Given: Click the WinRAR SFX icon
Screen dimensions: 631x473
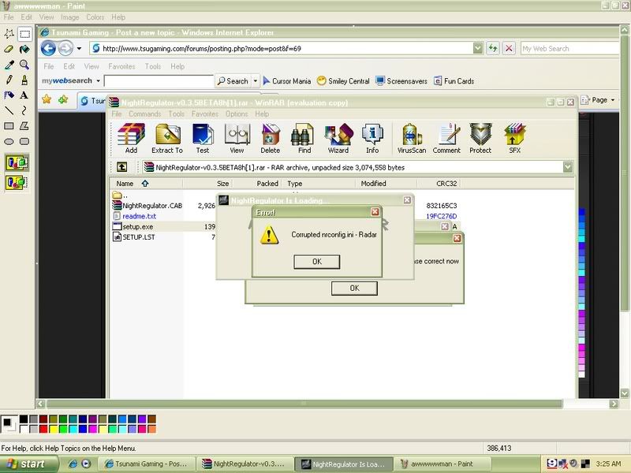Looking at the screenshot, I should 514,139.
